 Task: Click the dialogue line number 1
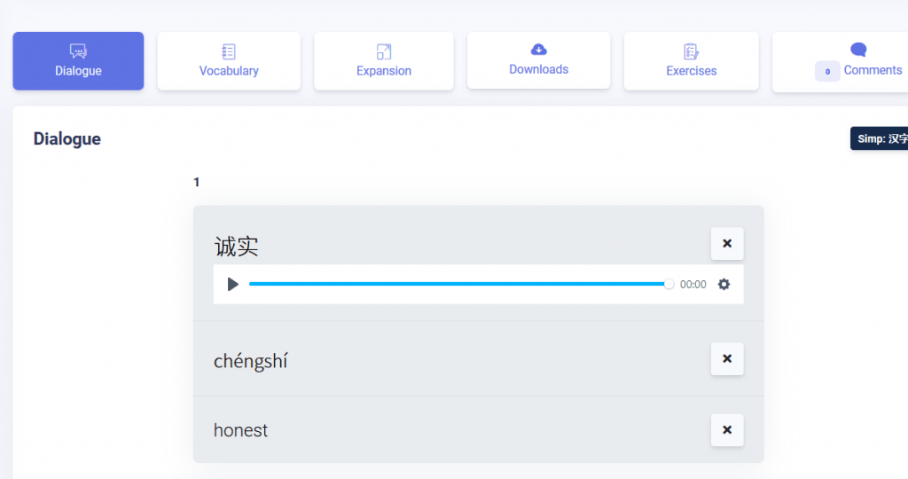[x=197, y=182]
